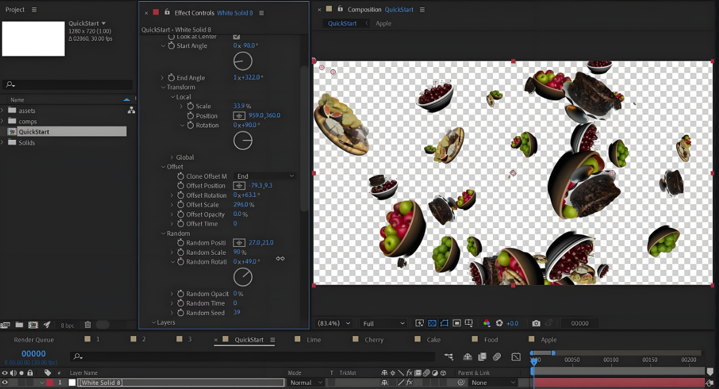Open the viewer magnification dropdown
The image size is (719, 389).
click(x=334, y=323)
